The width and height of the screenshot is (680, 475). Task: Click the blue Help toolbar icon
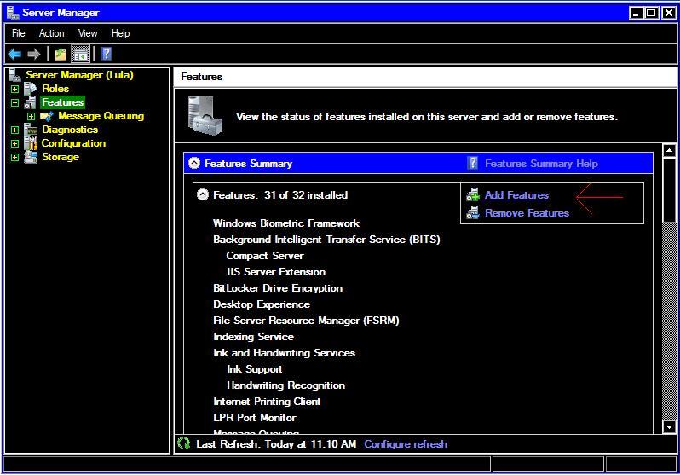point(106,54)
